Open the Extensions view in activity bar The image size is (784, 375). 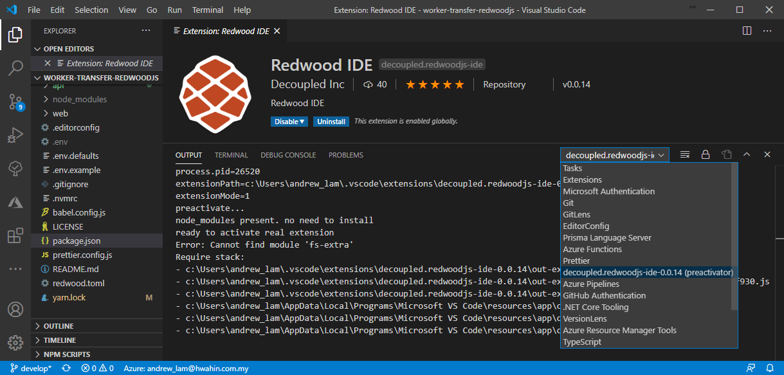(15, 235)
